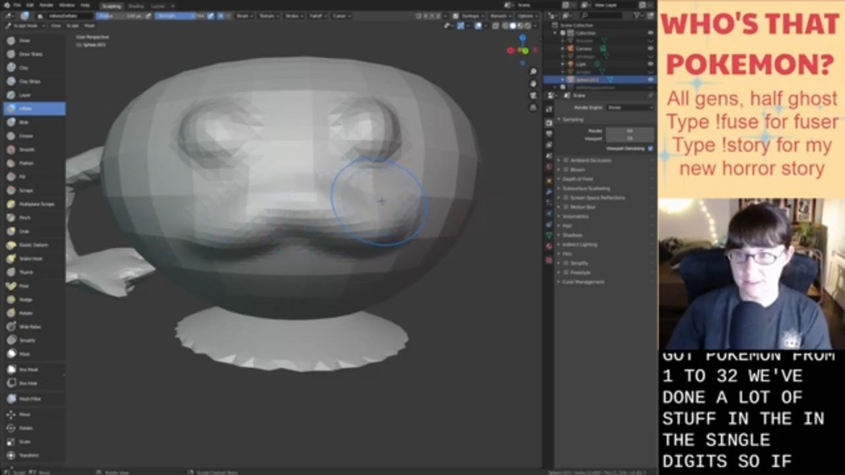Select the Grab brush
Screen dimensions: 845x475
pos(33,232)
